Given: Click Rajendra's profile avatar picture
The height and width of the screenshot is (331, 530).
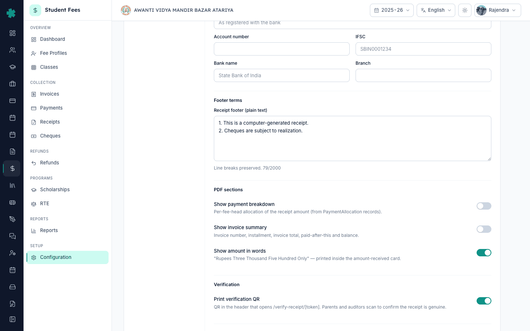Looking at the screenshot, I should (481, 10).
